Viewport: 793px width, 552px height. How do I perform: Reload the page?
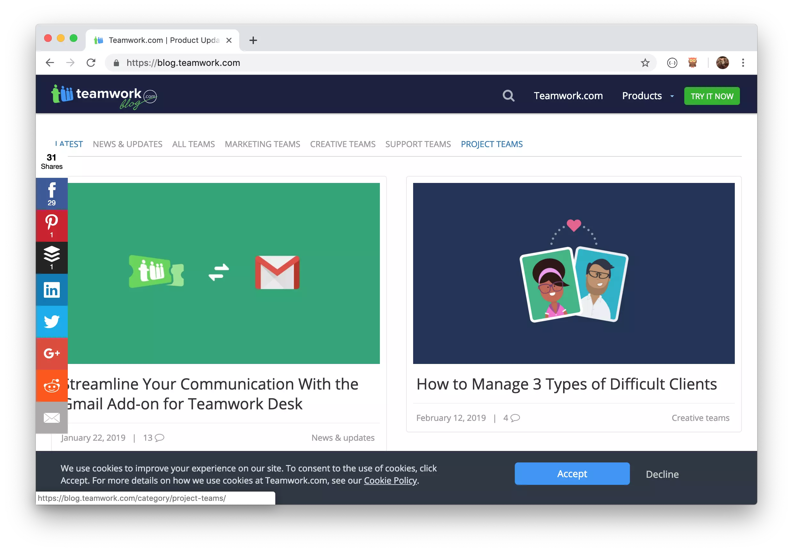91,62
